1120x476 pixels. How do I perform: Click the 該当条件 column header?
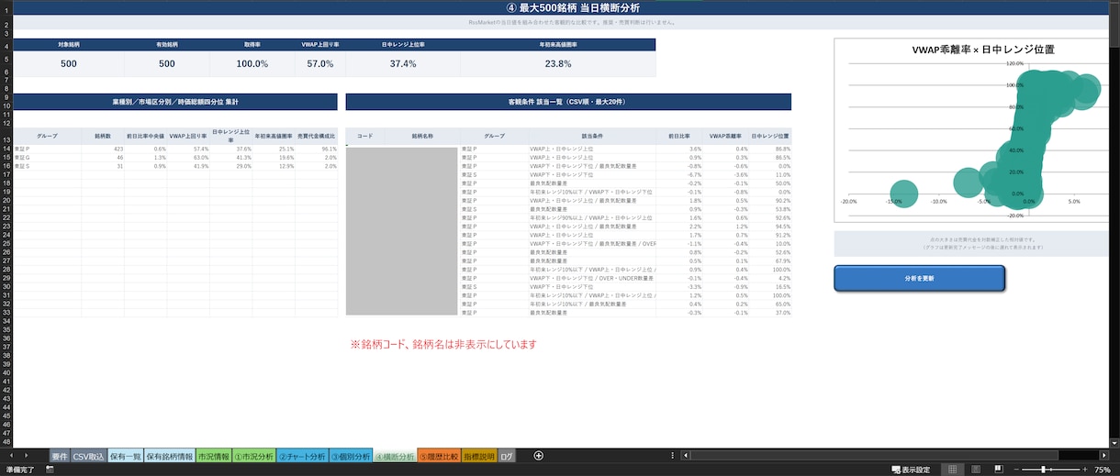592,136
